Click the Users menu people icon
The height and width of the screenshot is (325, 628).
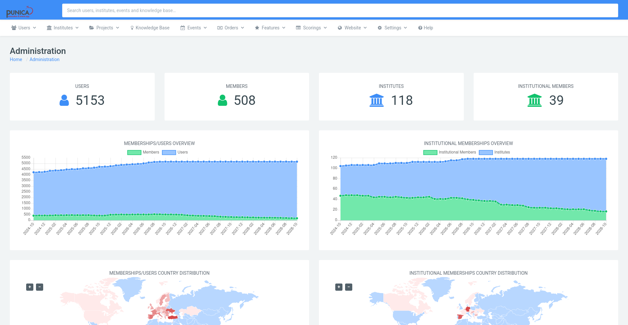pos(14,28)
